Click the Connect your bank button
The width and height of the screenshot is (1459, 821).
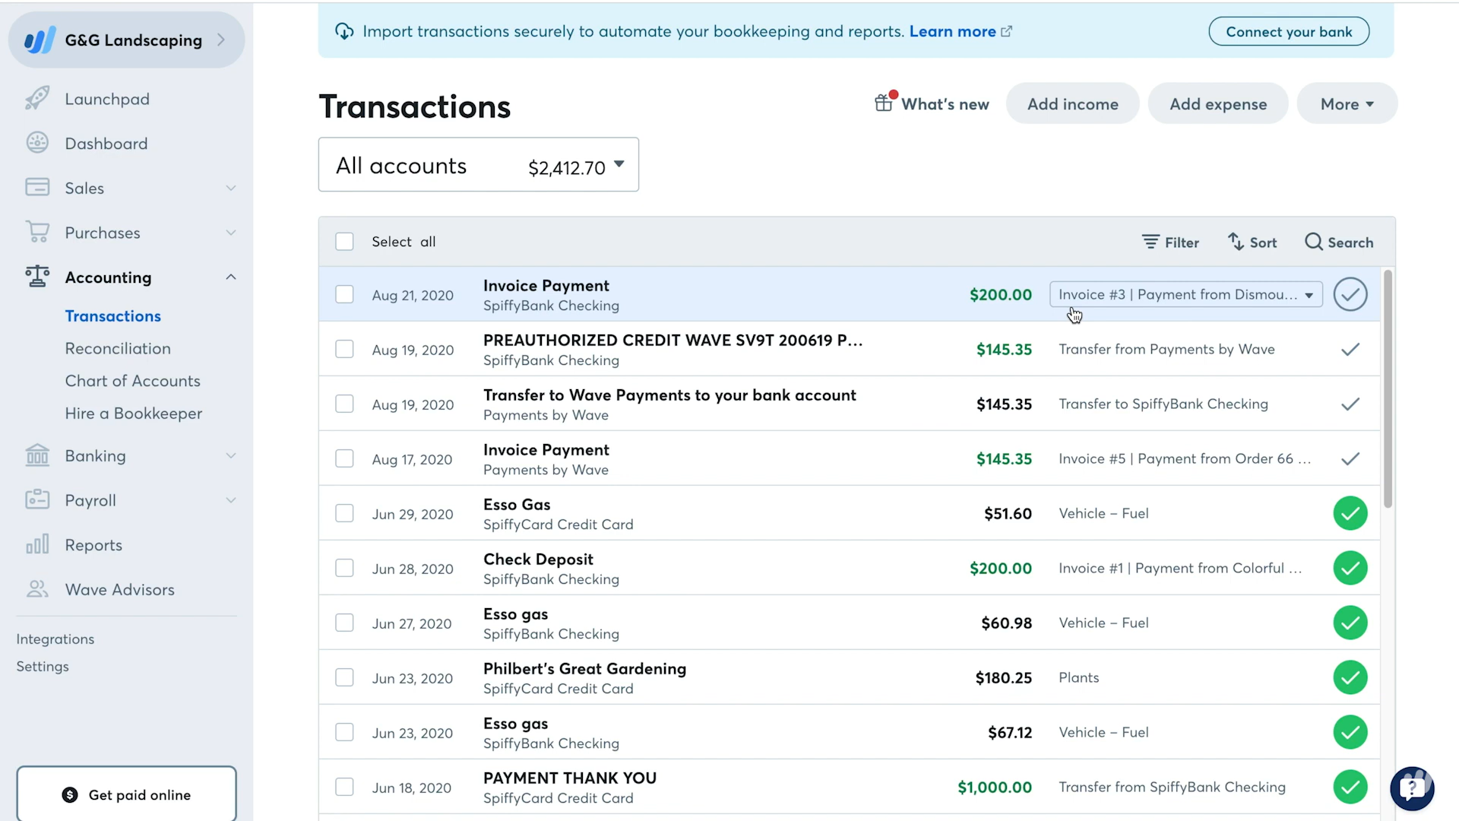1290,31
